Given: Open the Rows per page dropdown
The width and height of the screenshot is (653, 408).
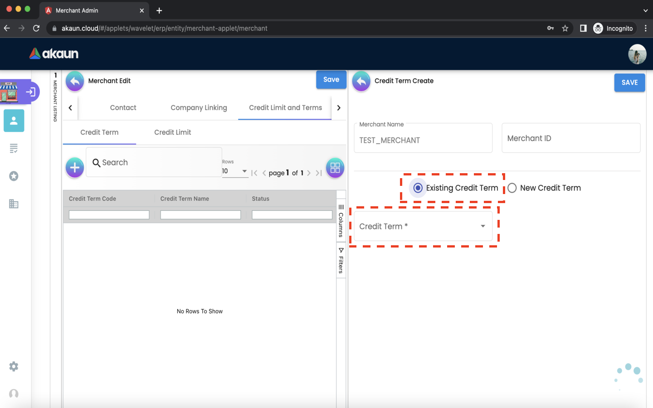Looking at the screenshot, I should 235,171.
